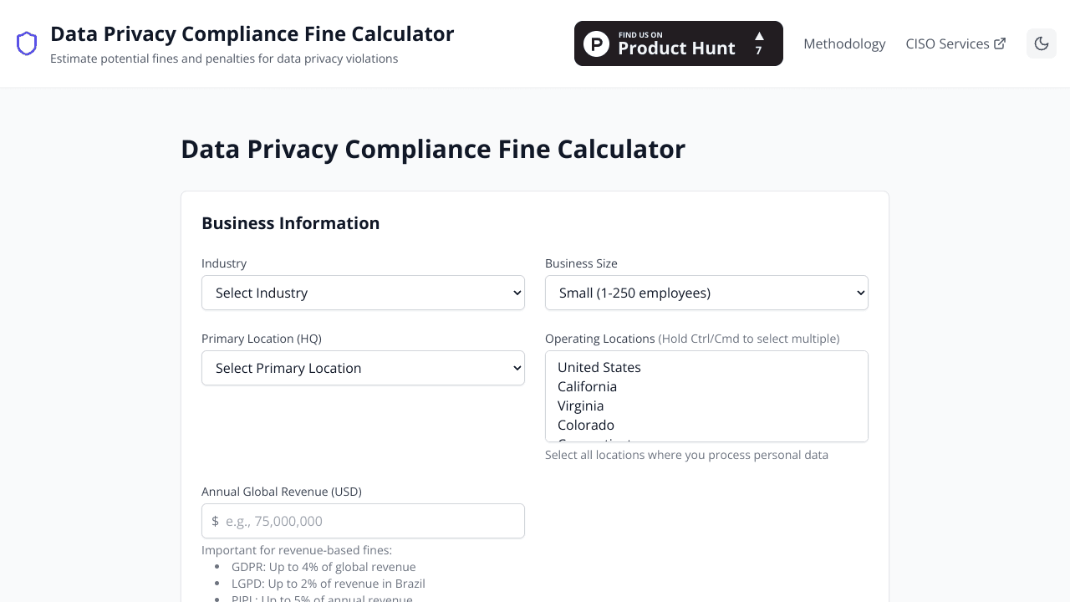Upvote via Product Hunt arrow count
The width and height of the screenshot is (1070, 602).
pos(759,43)
